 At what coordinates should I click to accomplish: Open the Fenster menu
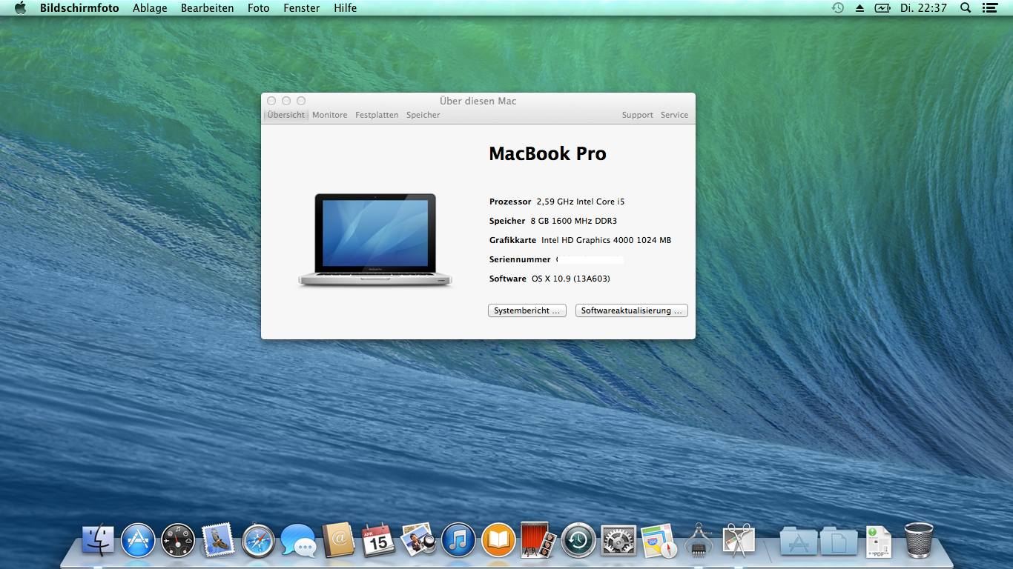[302, 8]
